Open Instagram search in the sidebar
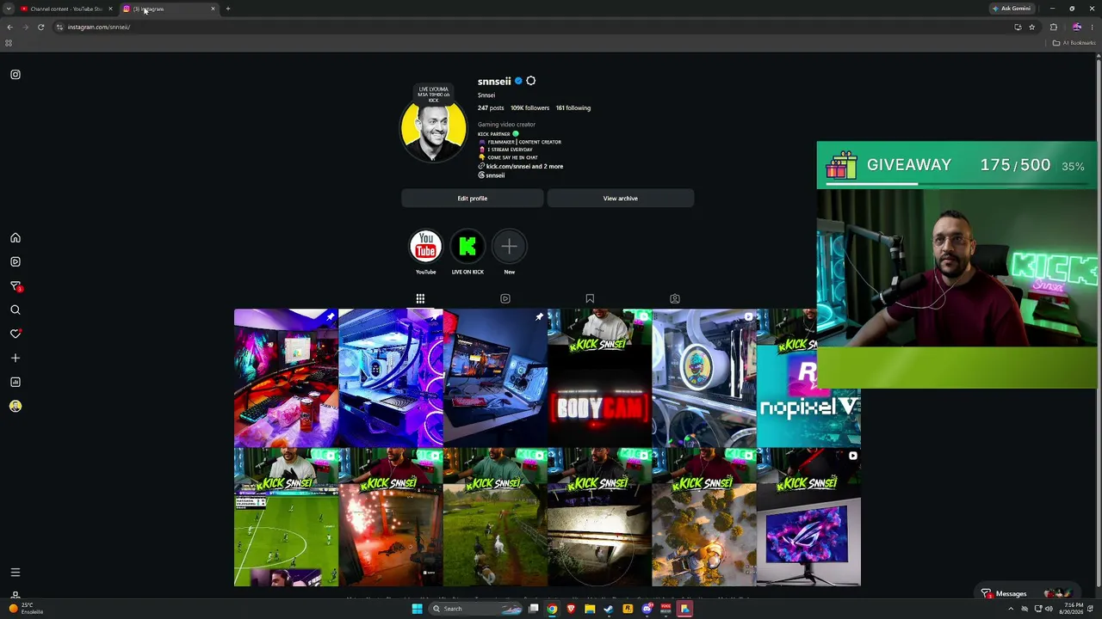The image size is (1102, 619). (15, 310)
